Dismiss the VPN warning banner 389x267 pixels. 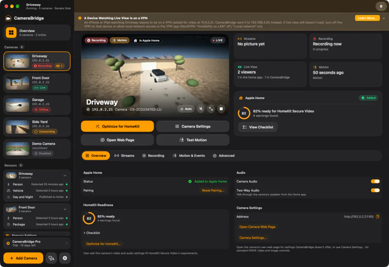(x=384, y=18)
